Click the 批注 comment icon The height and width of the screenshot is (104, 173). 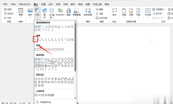[114, 12]
